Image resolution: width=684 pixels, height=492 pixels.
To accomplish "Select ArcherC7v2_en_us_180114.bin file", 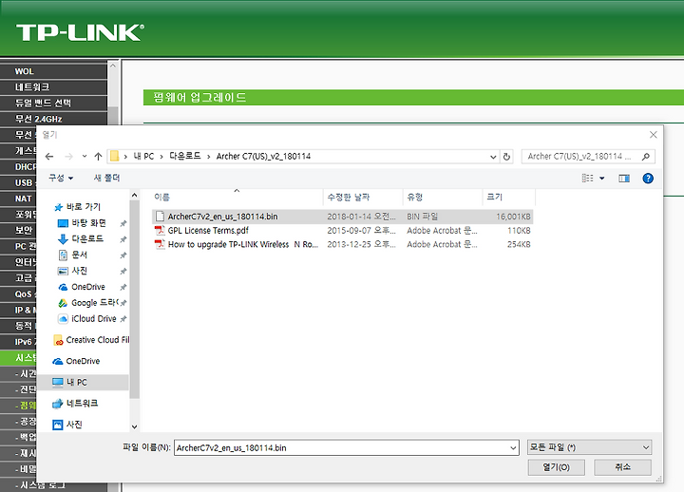I will pyautogui.click(x=342, y=217).
